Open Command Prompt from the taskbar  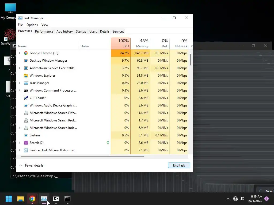[67, 199]
